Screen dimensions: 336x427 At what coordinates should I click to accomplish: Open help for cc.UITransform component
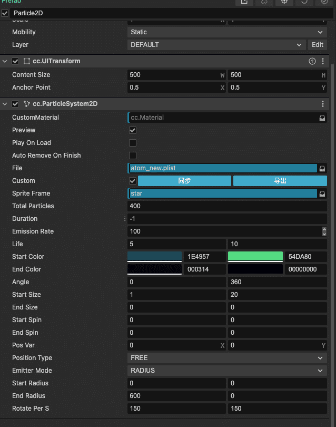(312, 61)
